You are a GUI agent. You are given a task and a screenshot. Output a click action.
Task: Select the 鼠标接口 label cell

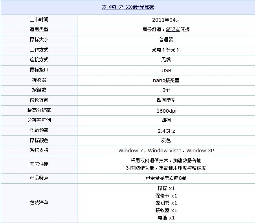[x=39, y=70]
